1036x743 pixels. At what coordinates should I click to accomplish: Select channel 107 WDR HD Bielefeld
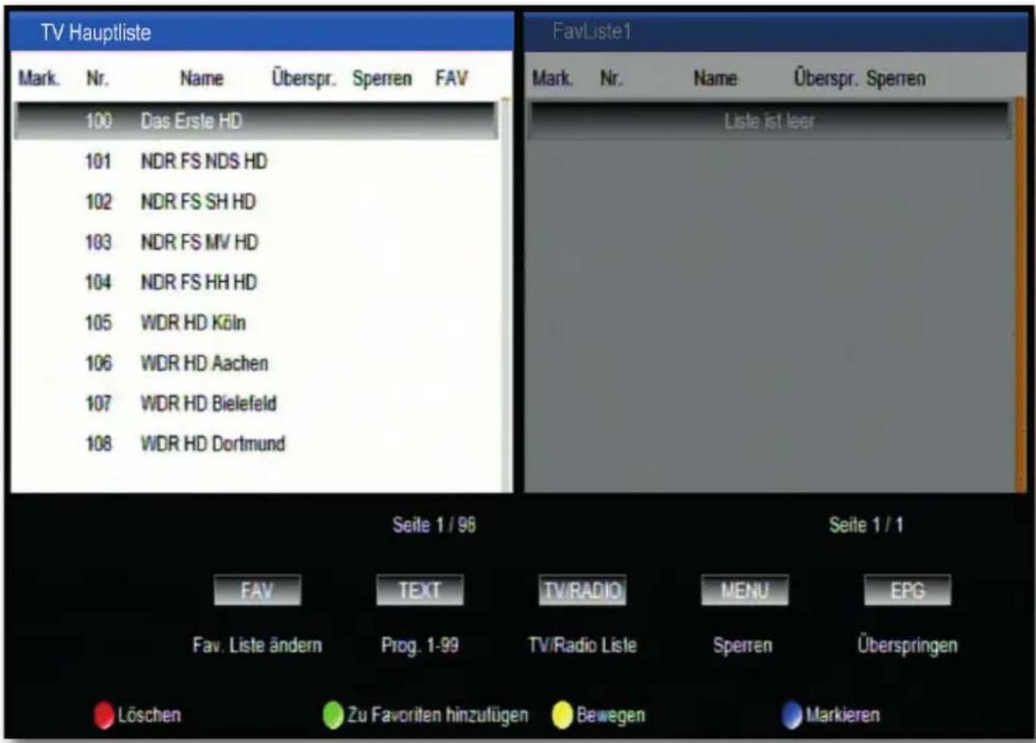pos(256,403)
